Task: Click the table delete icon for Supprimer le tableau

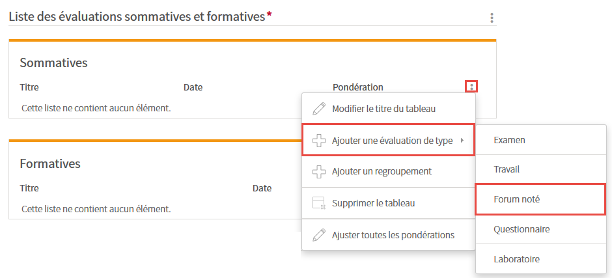Action: point(319,203)
